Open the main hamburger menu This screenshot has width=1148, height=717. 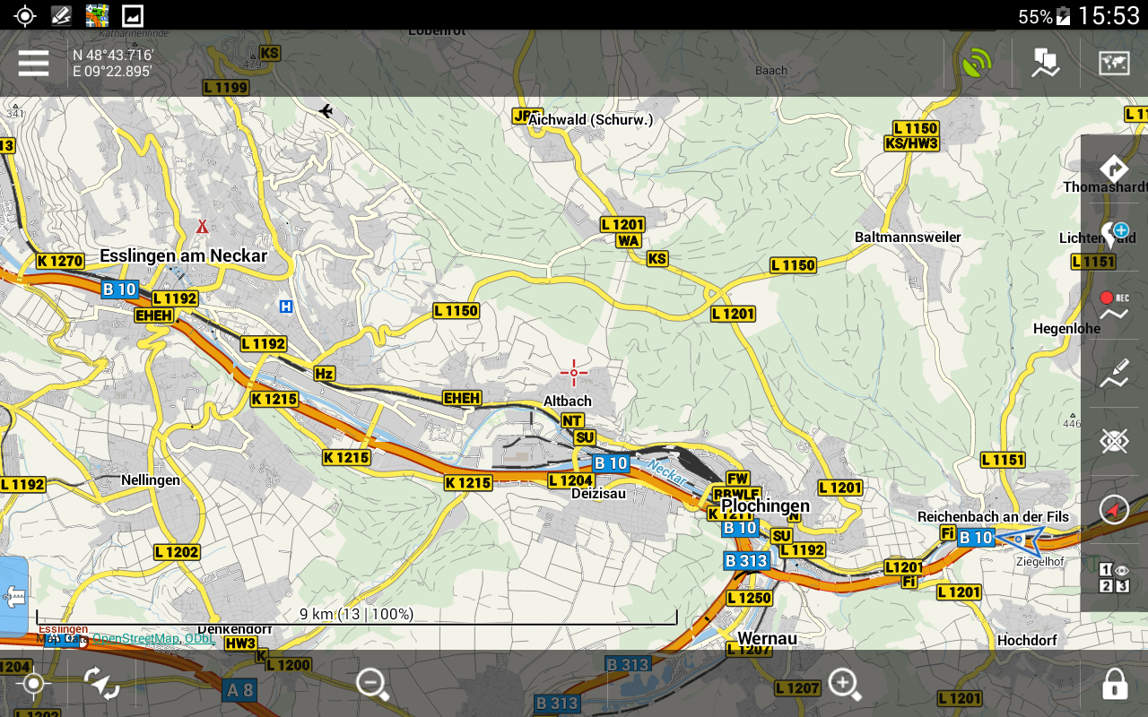[33, 64]
